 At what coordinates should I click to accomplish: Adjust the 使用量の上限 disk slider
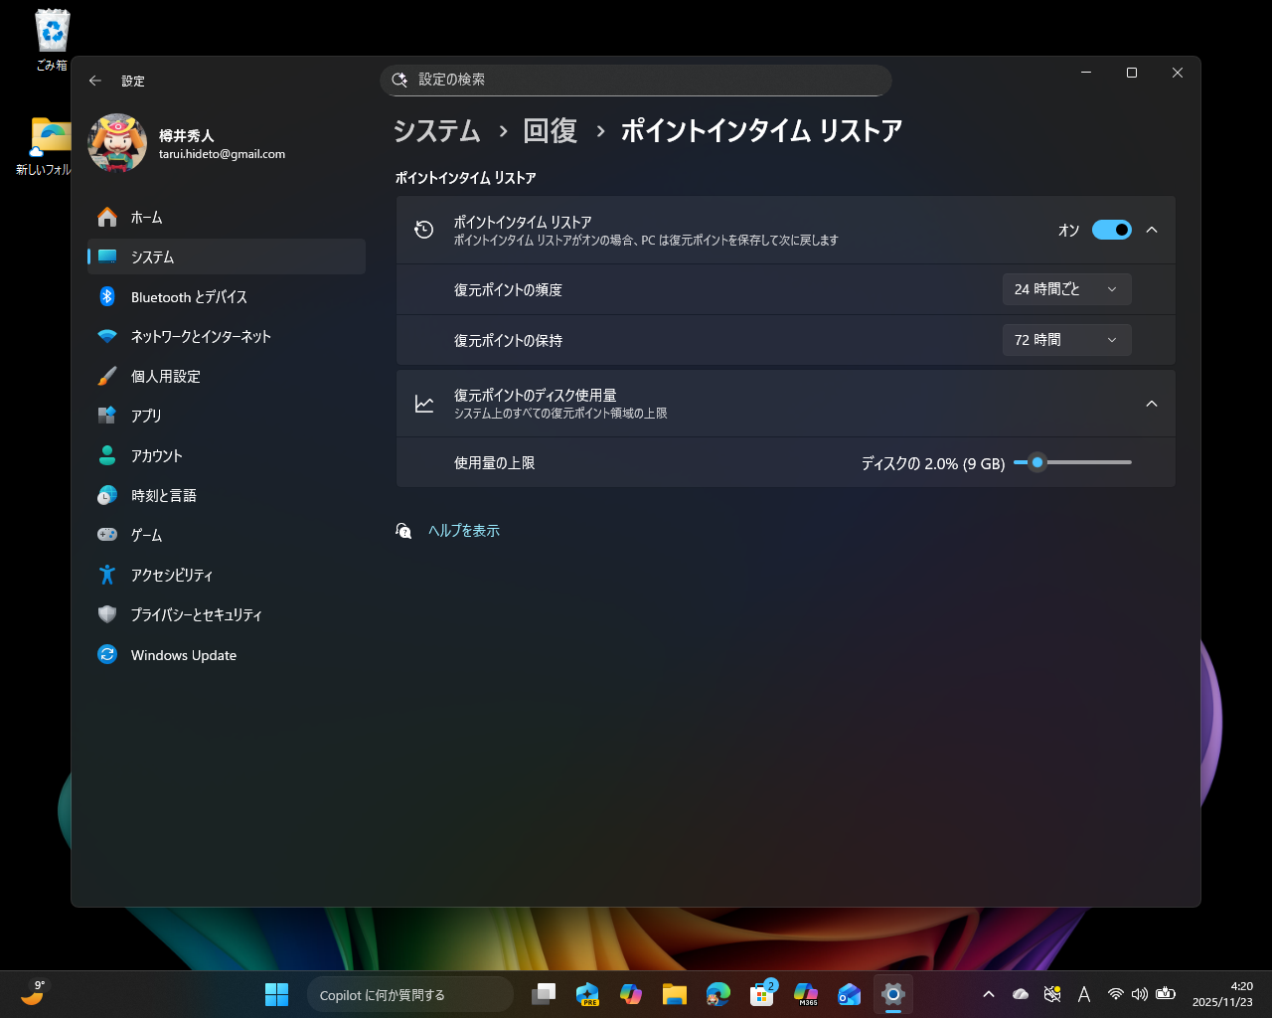click(x=1037, y=461)
